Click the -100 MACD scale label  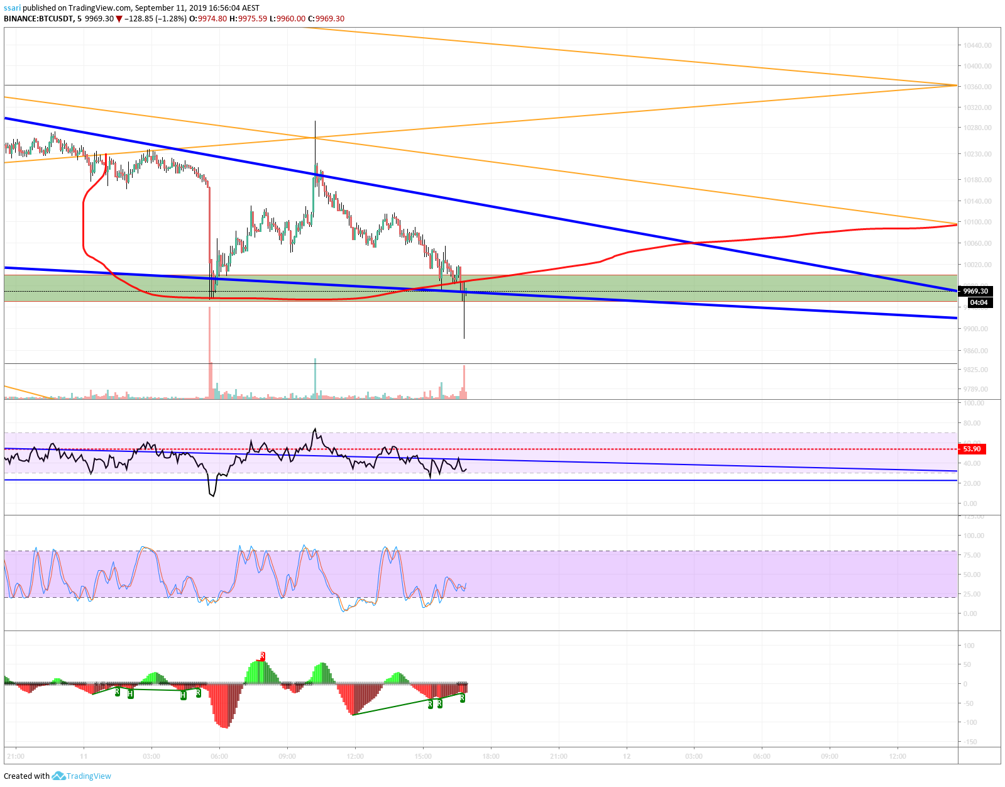coord(970,722)
